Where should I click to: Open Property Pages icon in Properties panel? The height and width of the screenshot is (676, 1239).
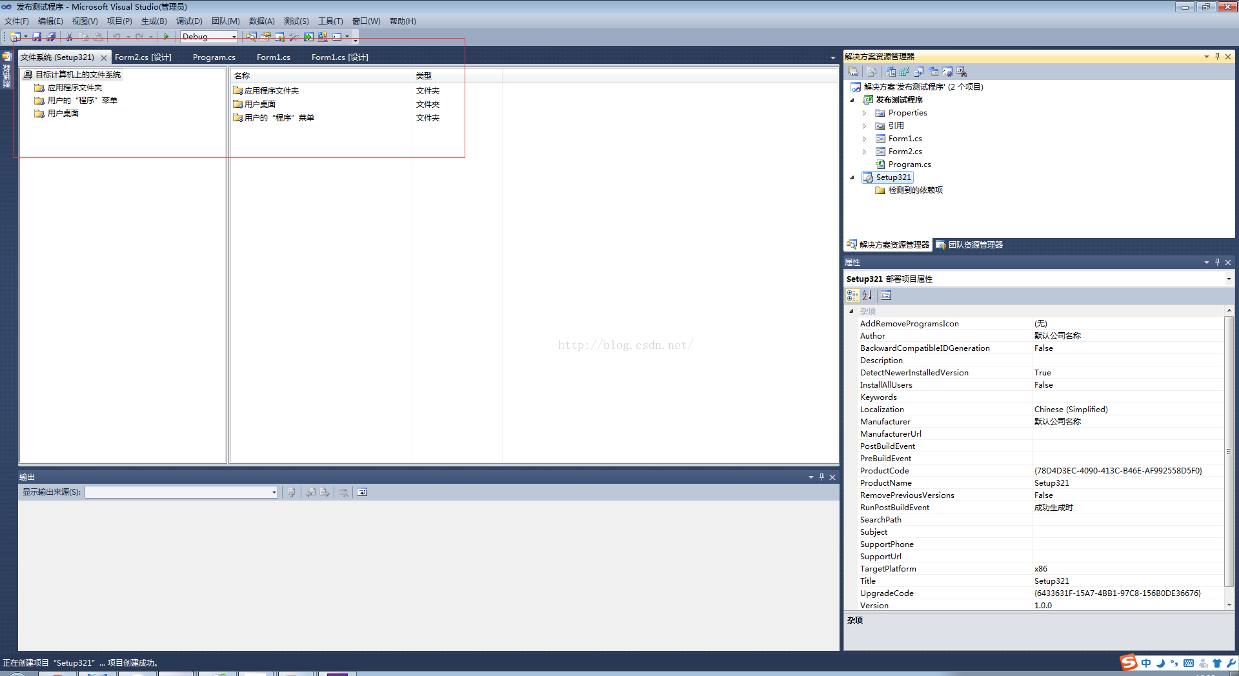click(x=886, y=295)
